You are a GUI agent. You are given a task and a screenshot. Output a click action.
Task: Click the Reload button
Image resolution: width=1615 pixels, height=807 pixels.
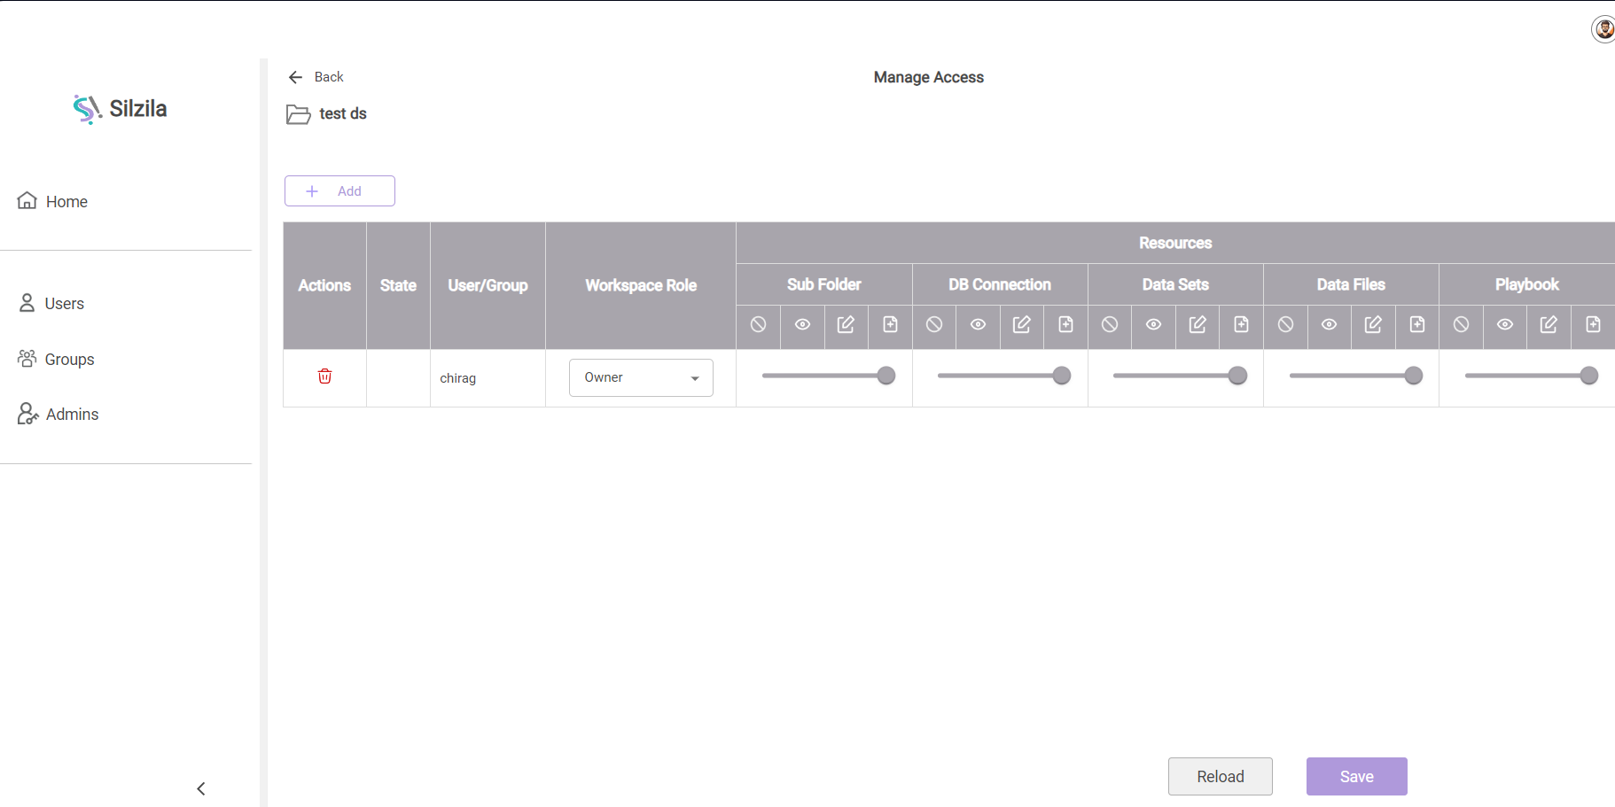pyautogui.click(x=1220, y=776)
